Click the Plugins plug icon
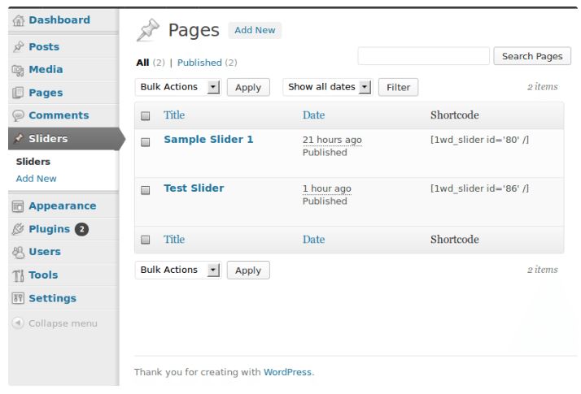Viewport: 581px width, 394px height. (x=18, y=229)
